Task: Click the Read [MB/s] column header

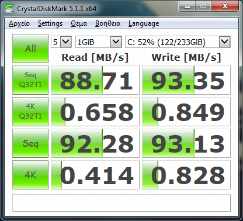Action: coord(95,57)
